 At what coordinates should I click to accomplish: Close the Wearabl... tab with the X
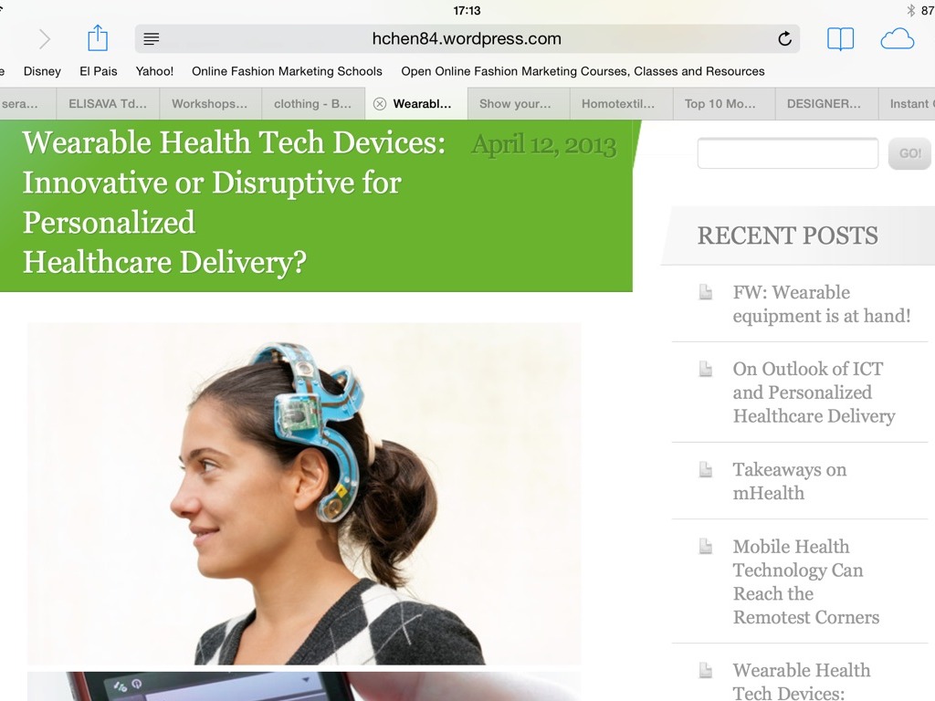click(x=379, y=104)
